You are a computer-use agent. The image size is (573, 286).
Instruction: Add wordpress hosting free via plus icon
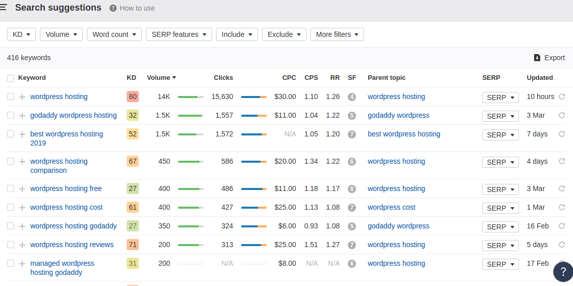[22, 189]
